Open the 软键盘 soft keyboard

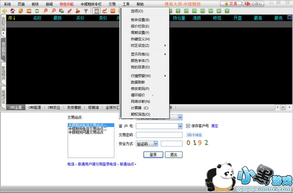195,135
